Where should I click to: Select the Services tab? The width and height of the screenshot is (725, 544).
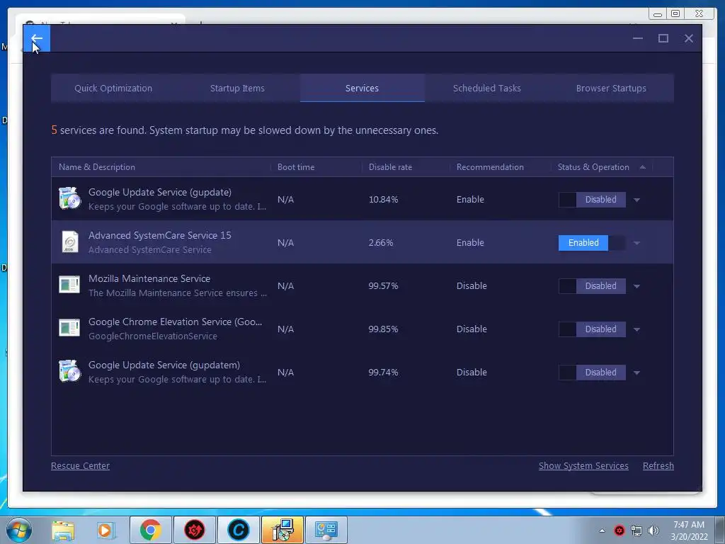(362, 88)
